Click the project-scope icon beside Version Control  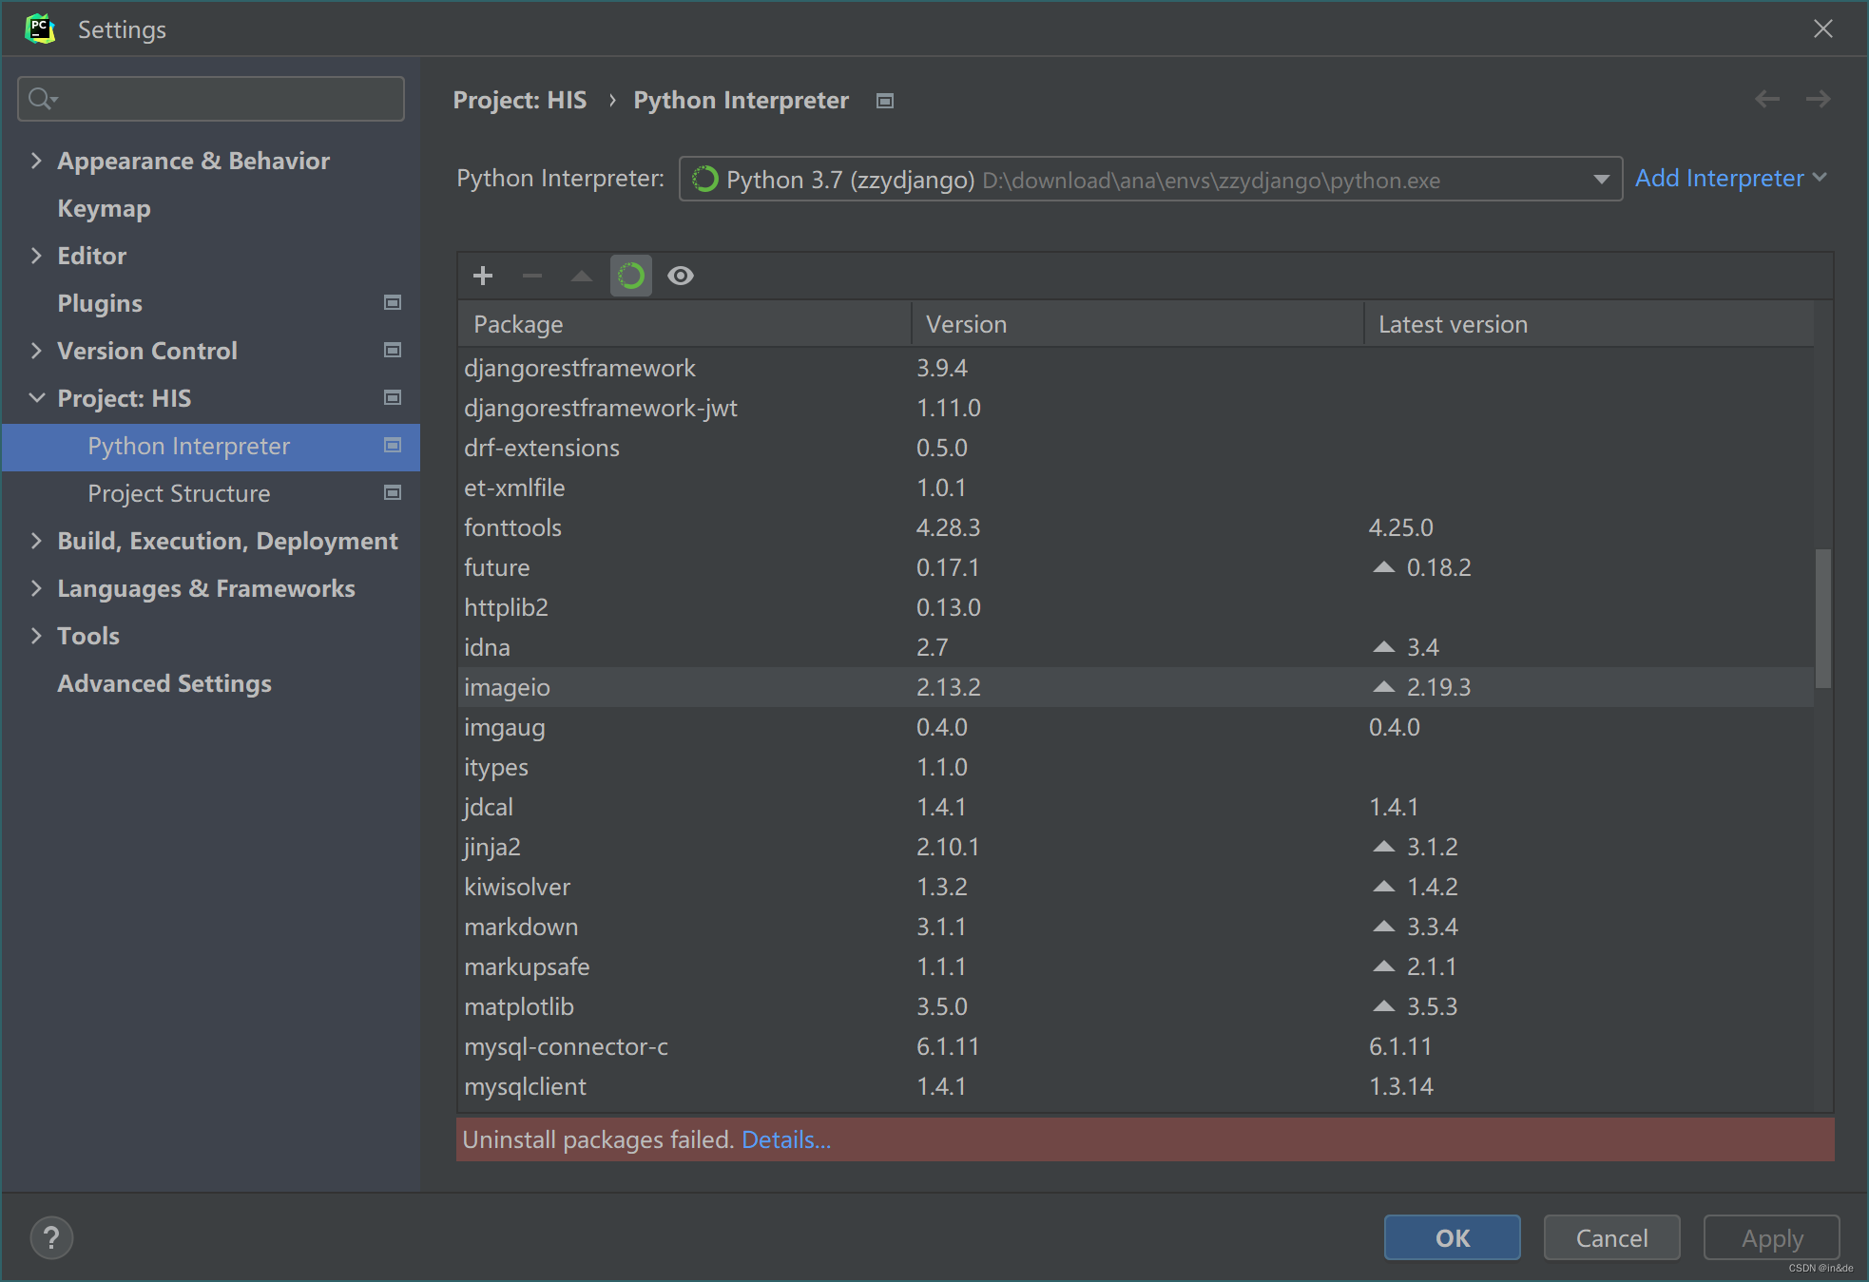click(x=393, y=350)
